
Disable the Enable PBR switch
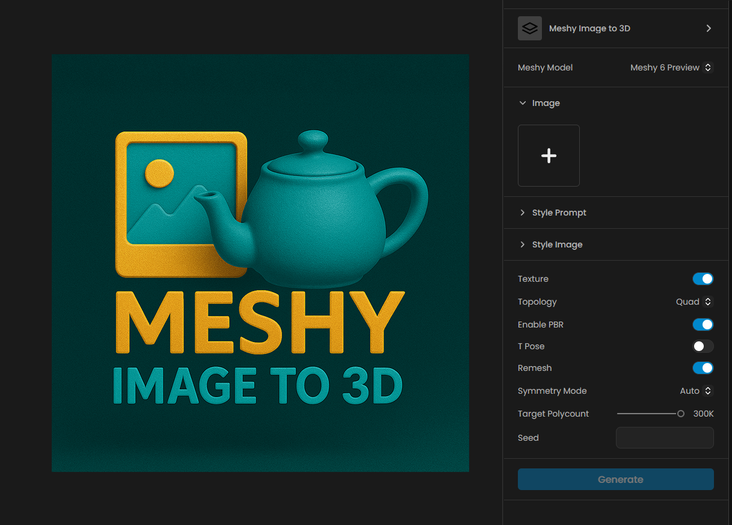[703, 325]
